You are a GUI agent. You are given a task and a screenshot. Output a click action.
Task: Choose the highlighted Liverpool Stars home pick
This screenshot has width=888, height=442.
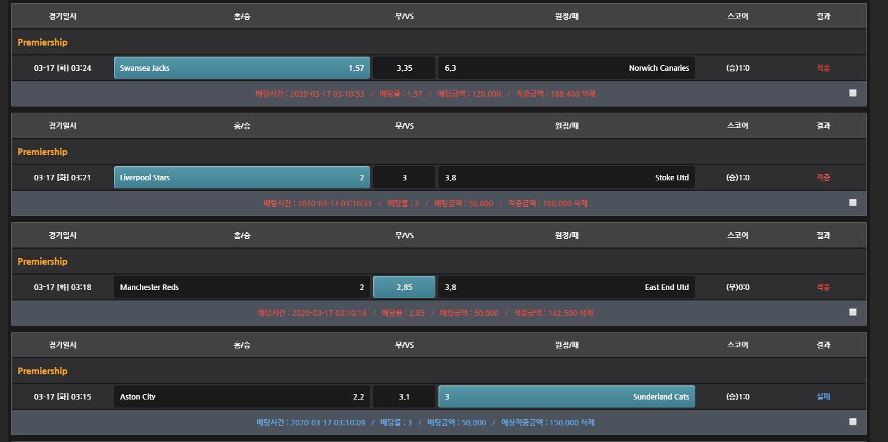[x=241, y=177]
